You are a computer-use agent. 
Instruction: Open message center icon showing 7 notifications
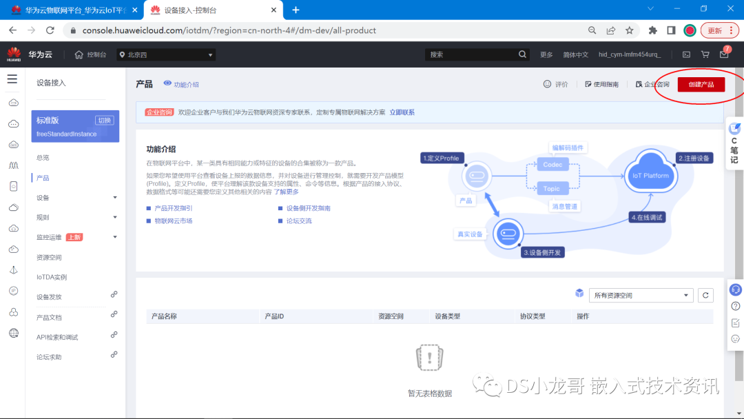click(x=725, y=53)
